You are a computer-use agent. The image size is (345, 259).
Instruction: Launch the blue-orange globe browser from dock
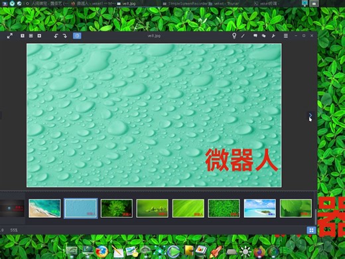point(102,252)
